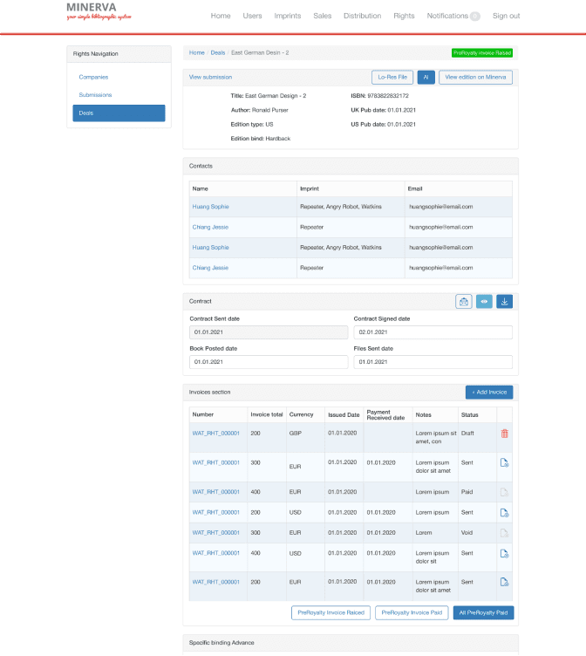
Task: Open document icon for the 300 EUR Sent invoice
Action: click(504, 462)
